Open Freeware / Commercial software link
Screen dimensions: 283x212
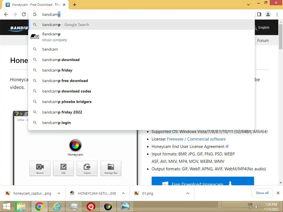coord(196,139)
